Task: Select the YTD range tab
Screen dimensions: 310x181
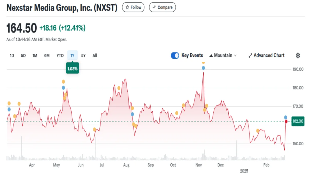Action: coord(60,55)
